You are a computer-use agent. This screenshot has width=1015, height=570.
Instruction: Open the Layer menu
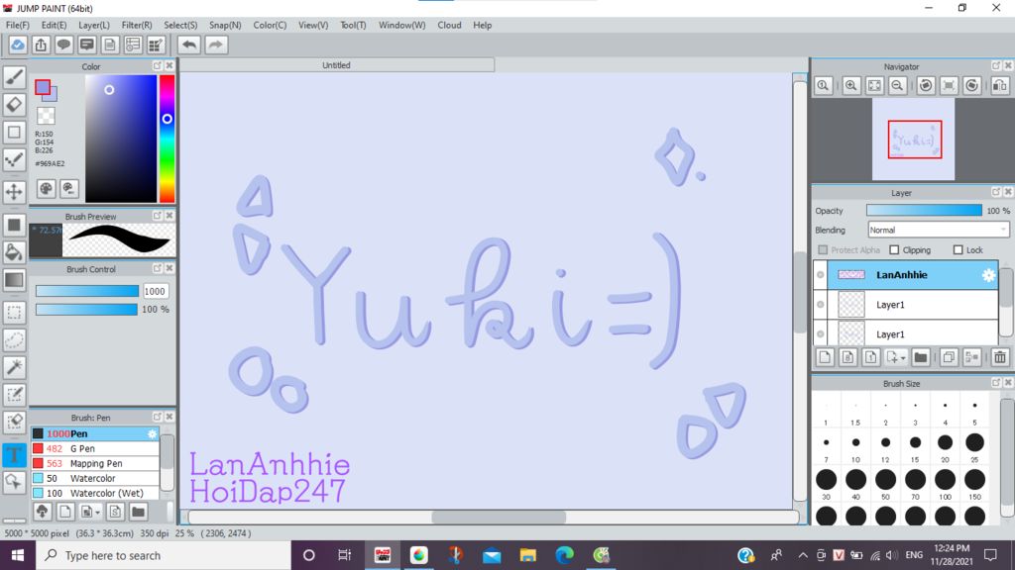coord(94,25)
